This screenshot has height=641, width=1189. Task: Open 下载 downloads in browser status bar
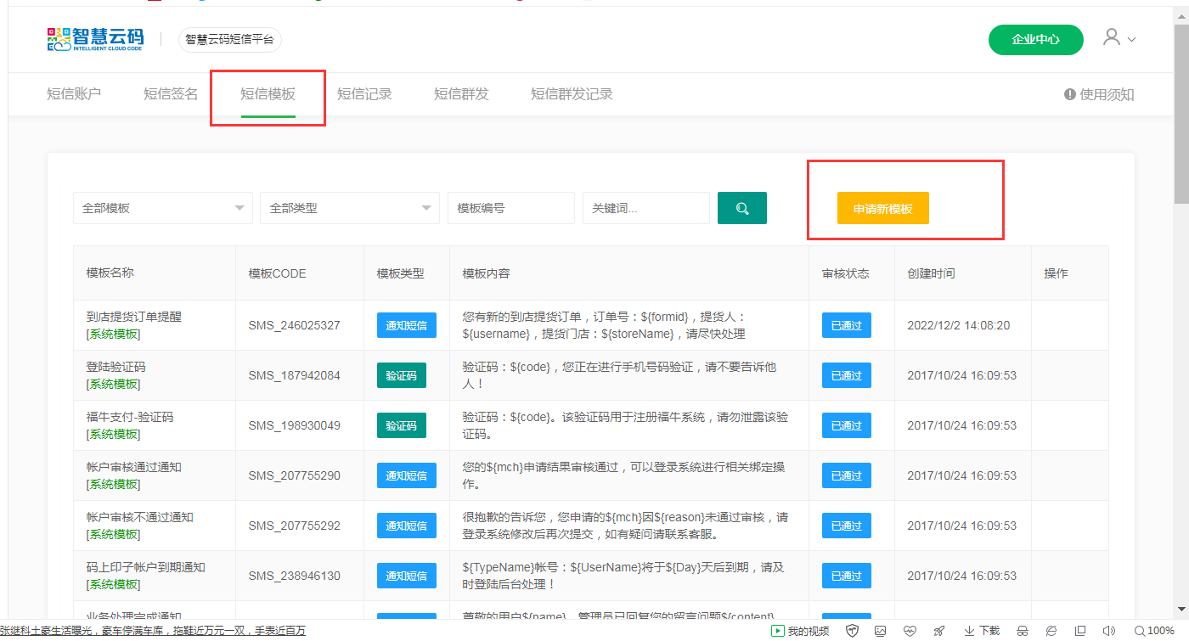(982, 631)
